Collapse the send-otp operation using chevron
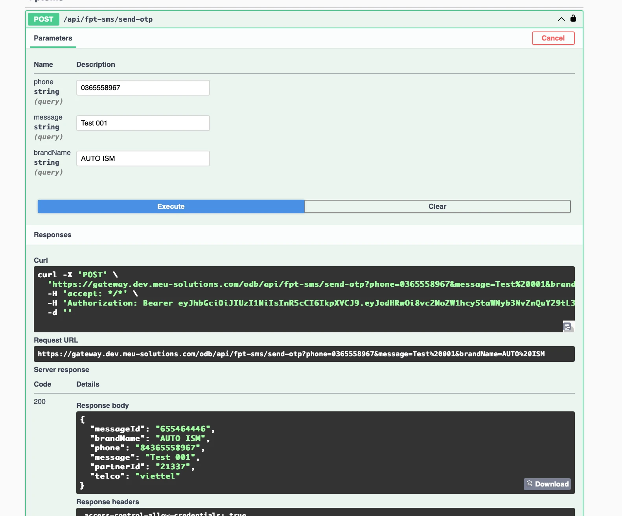This screenshot has height=516, width=622. (x=561, y=19)
